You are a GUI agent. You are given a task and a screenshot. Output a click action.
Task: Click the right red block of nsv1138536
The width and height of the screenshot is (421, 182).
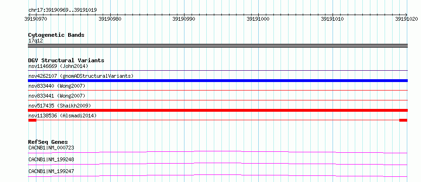point(403,120)
